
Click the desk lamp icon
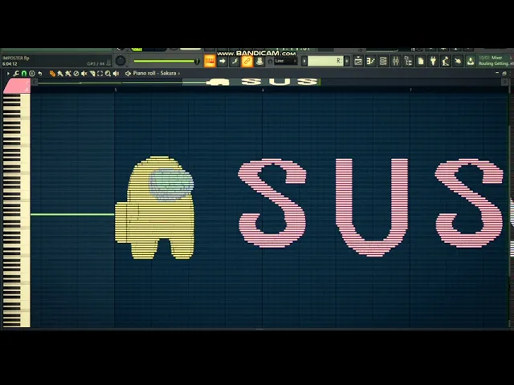pyautogui.click(x=446, y=61)
